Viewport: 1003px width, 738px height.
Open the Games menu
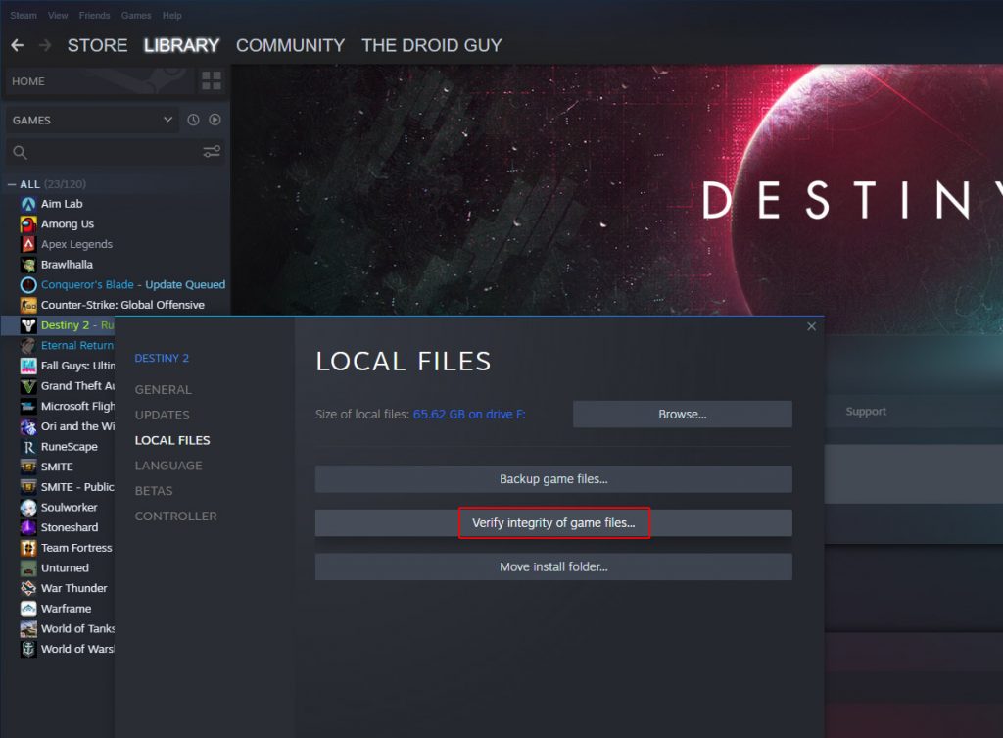[136, 16]
